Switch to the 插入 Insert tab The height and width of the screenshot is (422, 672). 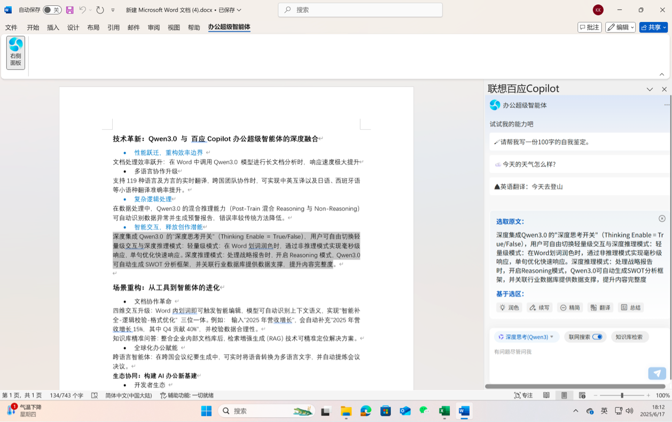pyautogui.click(x=53, y=27)
